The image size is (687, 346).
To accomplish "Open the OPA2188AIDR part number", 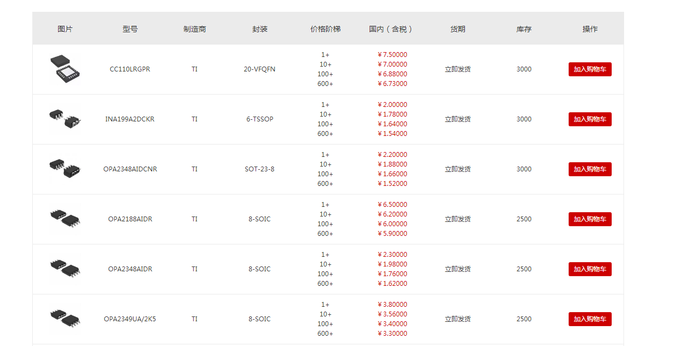I will click(x=130, y=219).
